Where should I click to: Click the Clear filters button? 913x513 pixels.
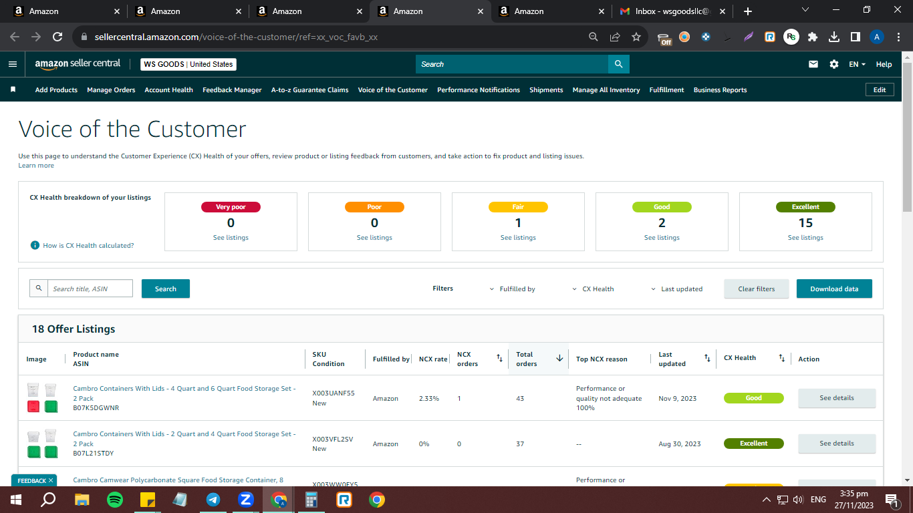click(757, 289)
